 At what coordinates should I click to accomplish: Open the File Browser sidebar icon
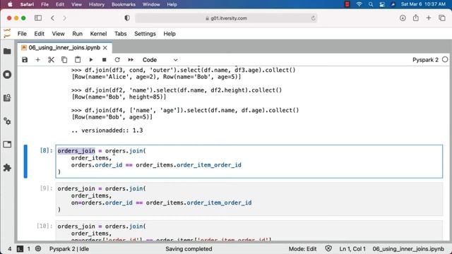7,52
